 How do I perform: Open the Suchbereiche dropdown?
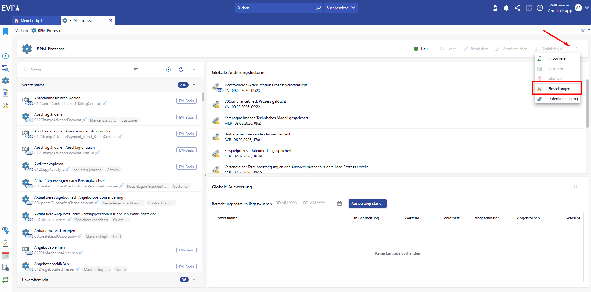coord(341,8)
